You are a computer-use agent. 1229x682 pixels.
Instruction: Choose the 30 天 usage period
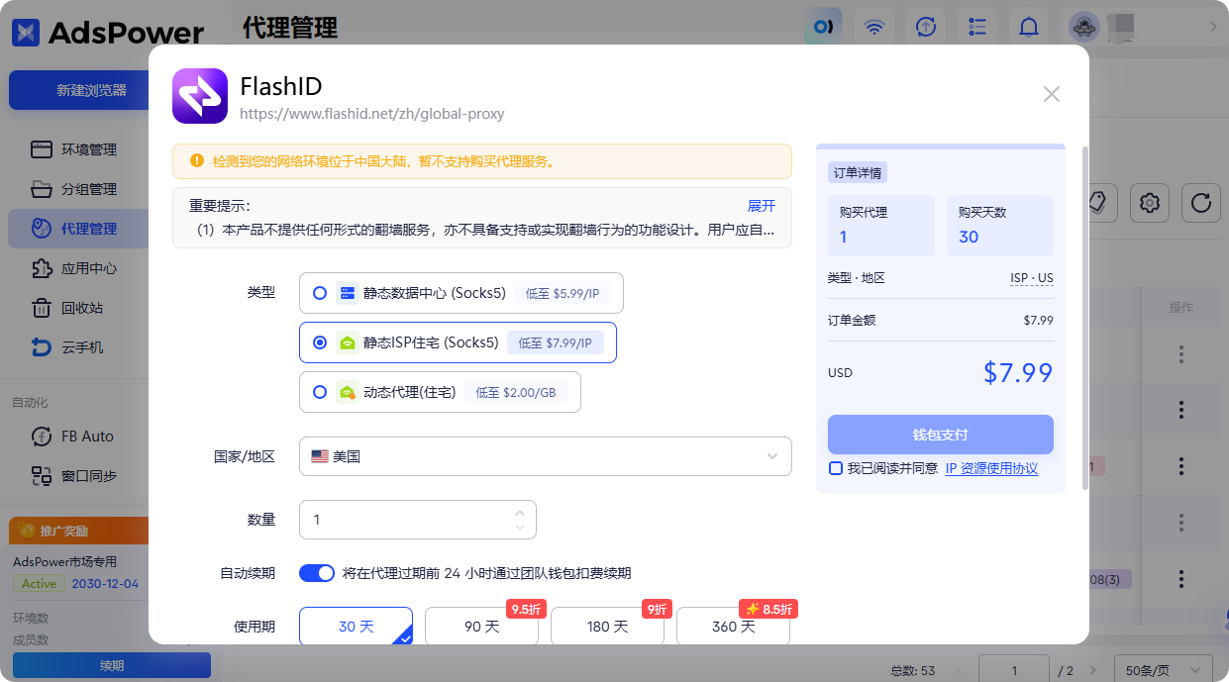tap(356, 627)
